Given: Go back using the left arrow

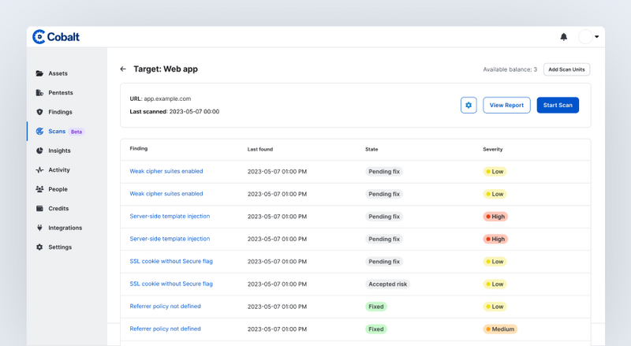Looking at the screenshot, I should pos(123,69).
